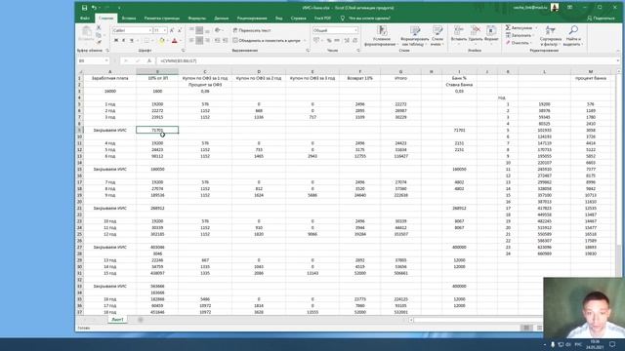Open the Calibri font name dropdown
Screen dimensions: 625x351
click(x=150, y=30)
